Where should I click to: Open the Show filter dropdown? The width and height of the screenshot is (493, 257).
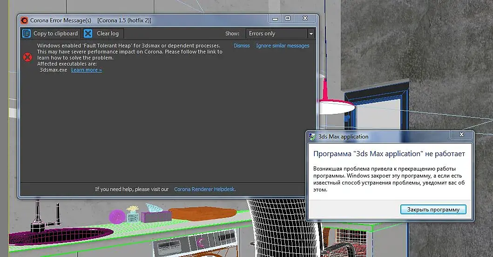[280, 33]
